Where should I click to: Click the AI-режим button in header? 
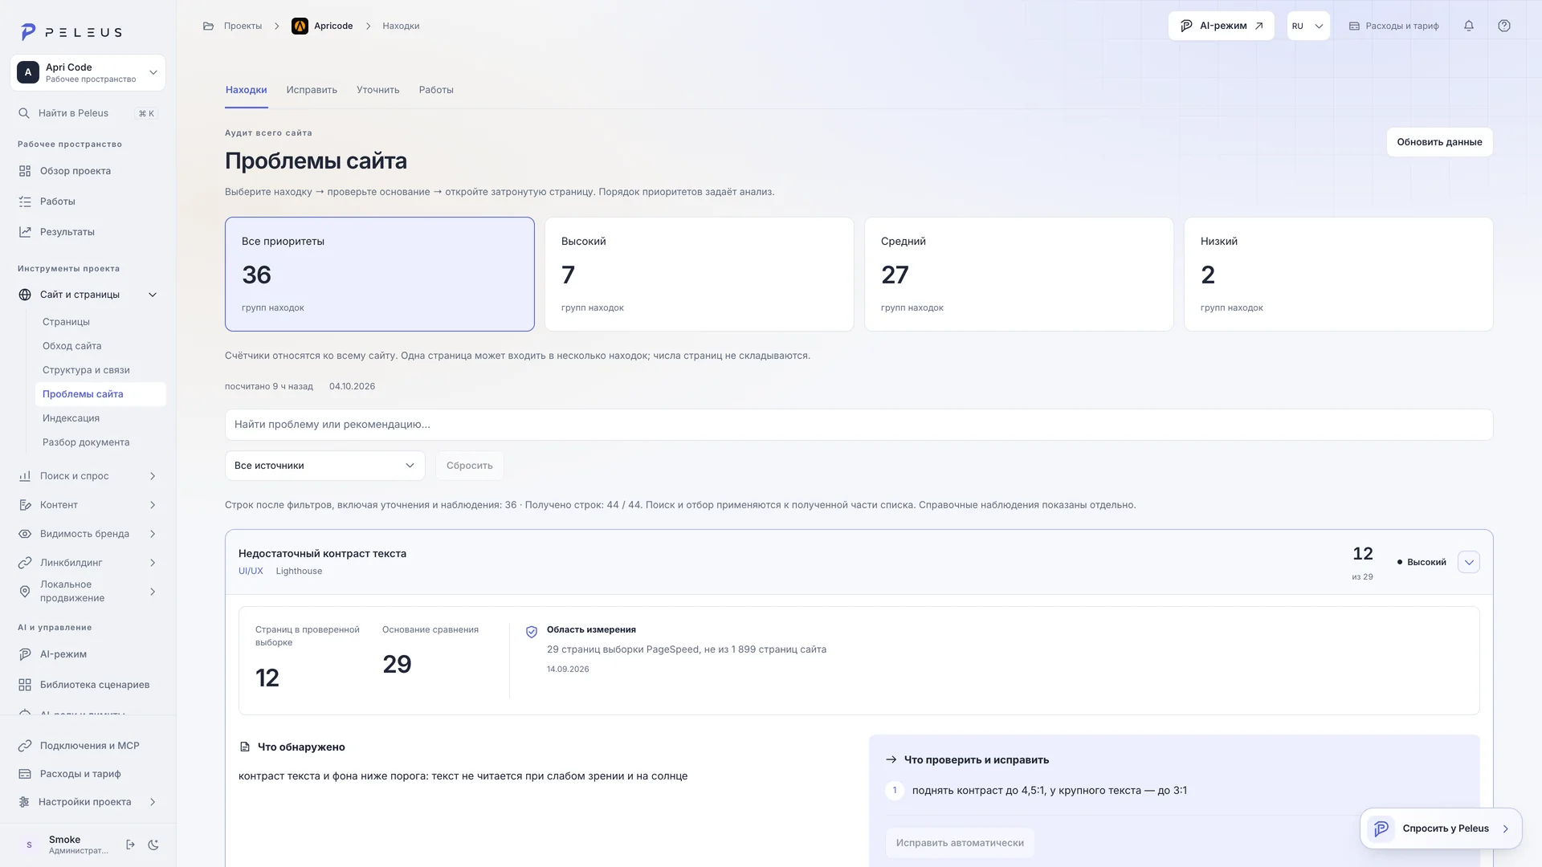coord(1221,26)
